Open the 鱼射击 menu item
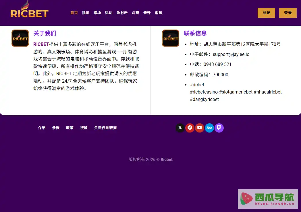301x212 pixels. tap(122, 13)
